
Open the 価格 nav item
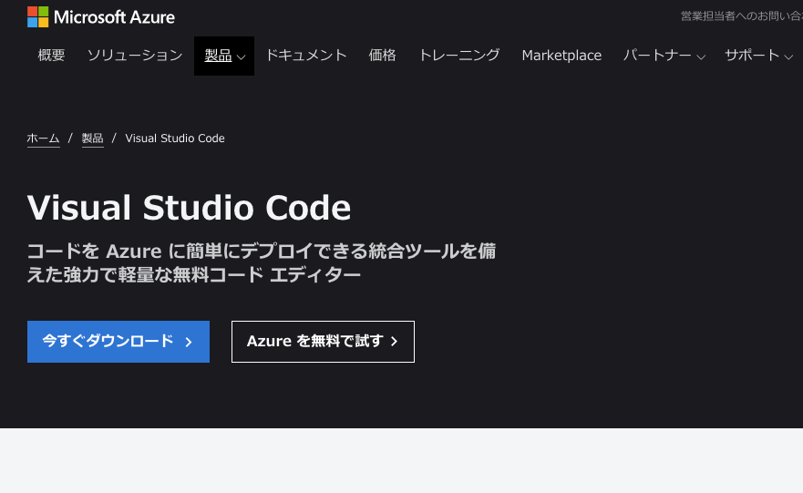point(383,56)
